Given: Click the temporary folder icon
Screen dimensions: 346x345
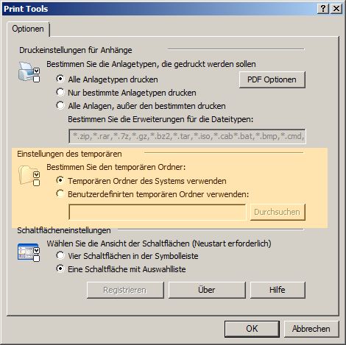Looking at the screenshot, I should (29, 176).
